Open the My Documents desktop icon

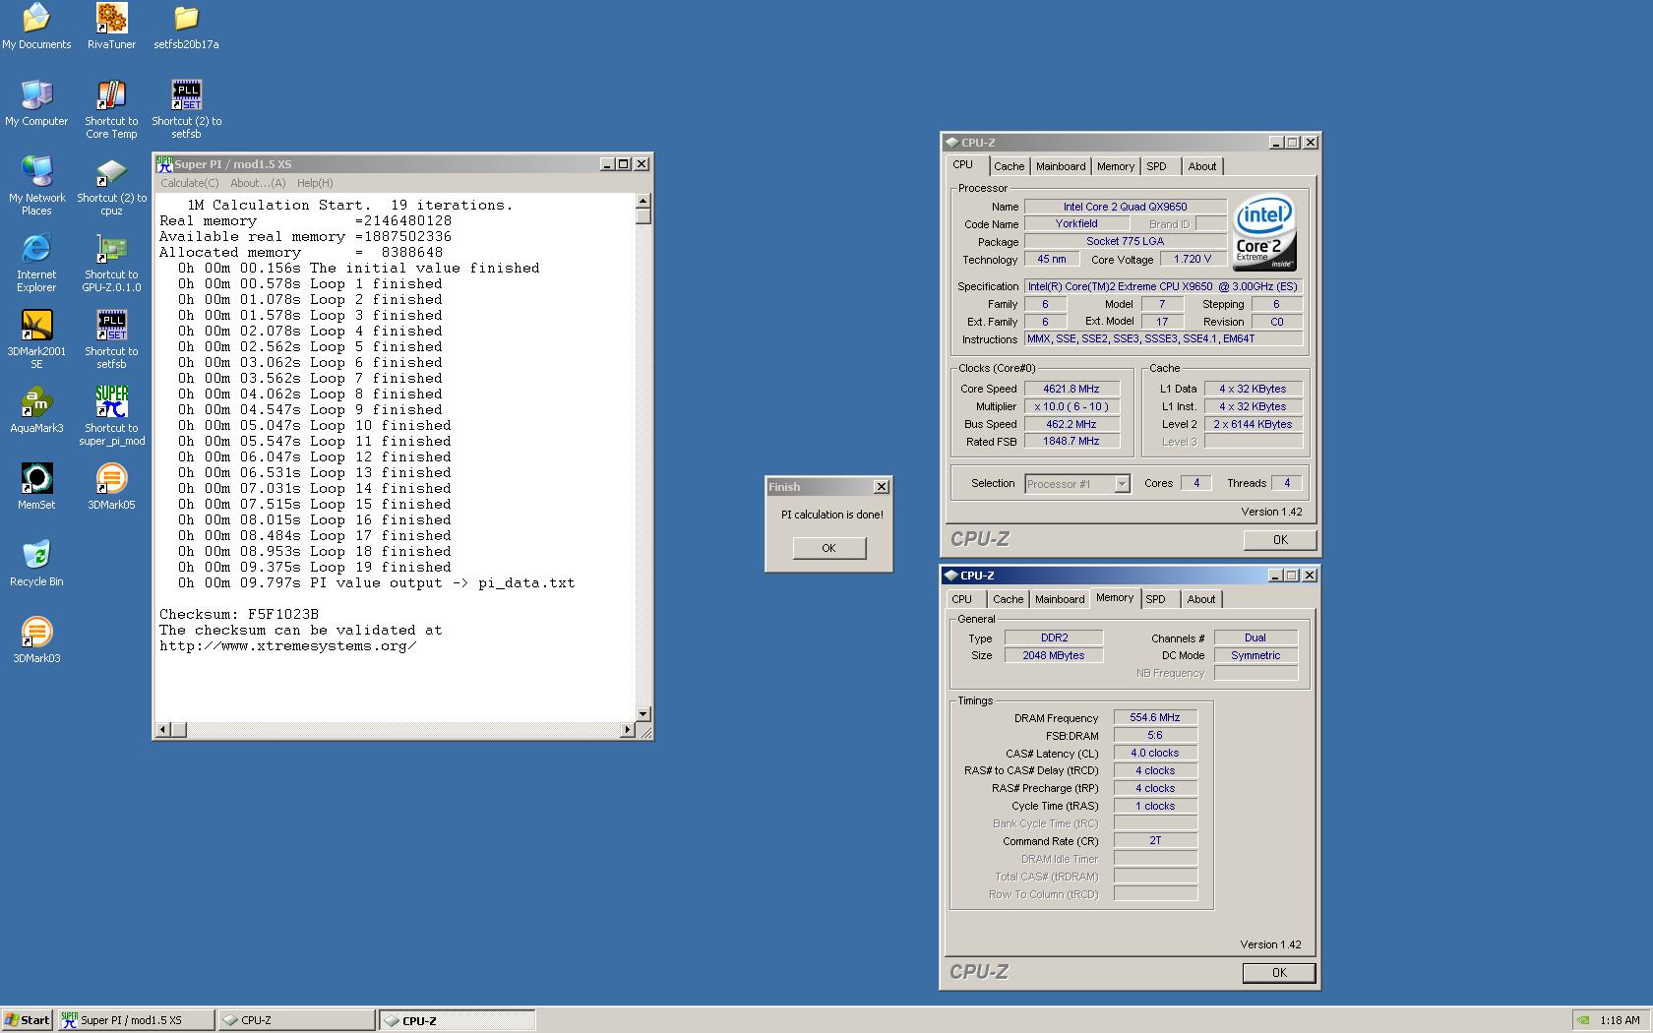point(36,27)
